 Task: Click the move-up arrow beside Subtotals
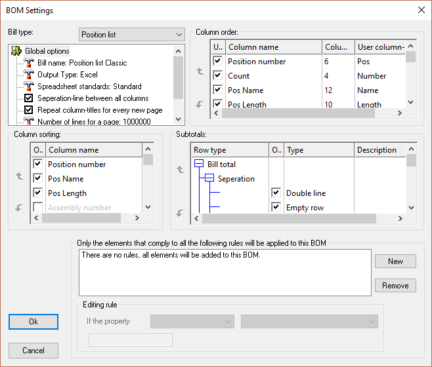pyautogui.click(x=181, y=170)
